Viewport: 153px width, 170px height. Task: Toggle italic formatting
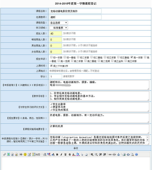click(x=61, y=155)
